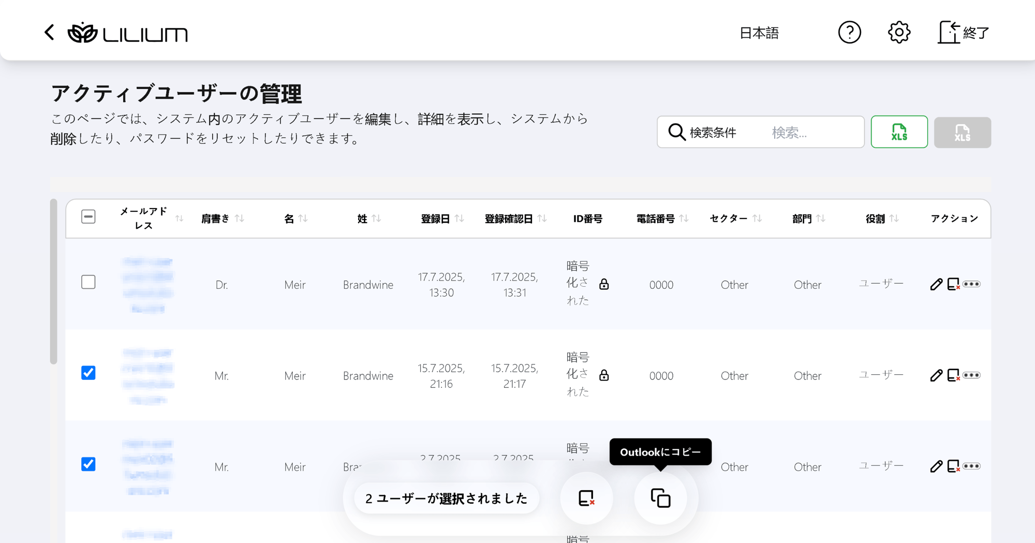Click the back arrow beside the Lilium logo
Screen dimensions: 1035x543
click(x=49, y=33)
